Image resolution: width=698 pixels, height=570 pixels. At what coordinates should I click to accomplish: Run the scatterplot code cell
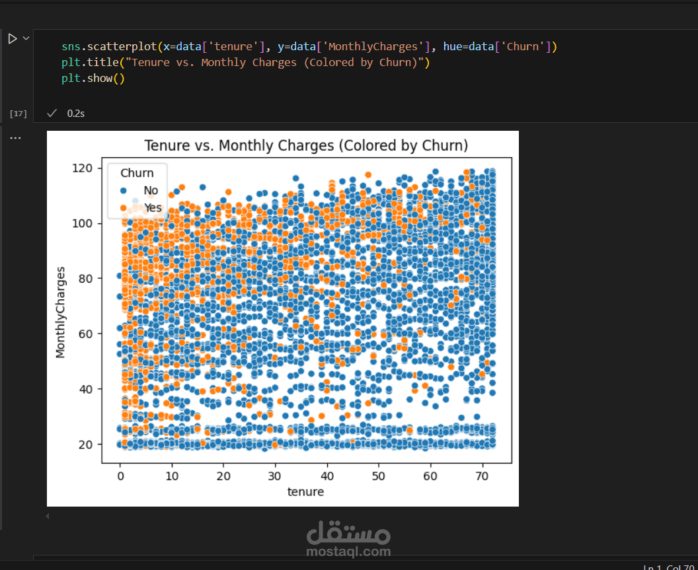click(13, 39)
